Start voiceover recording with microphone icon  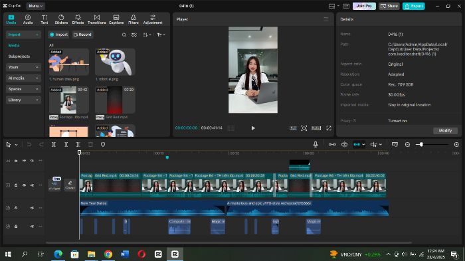[316, 144]
